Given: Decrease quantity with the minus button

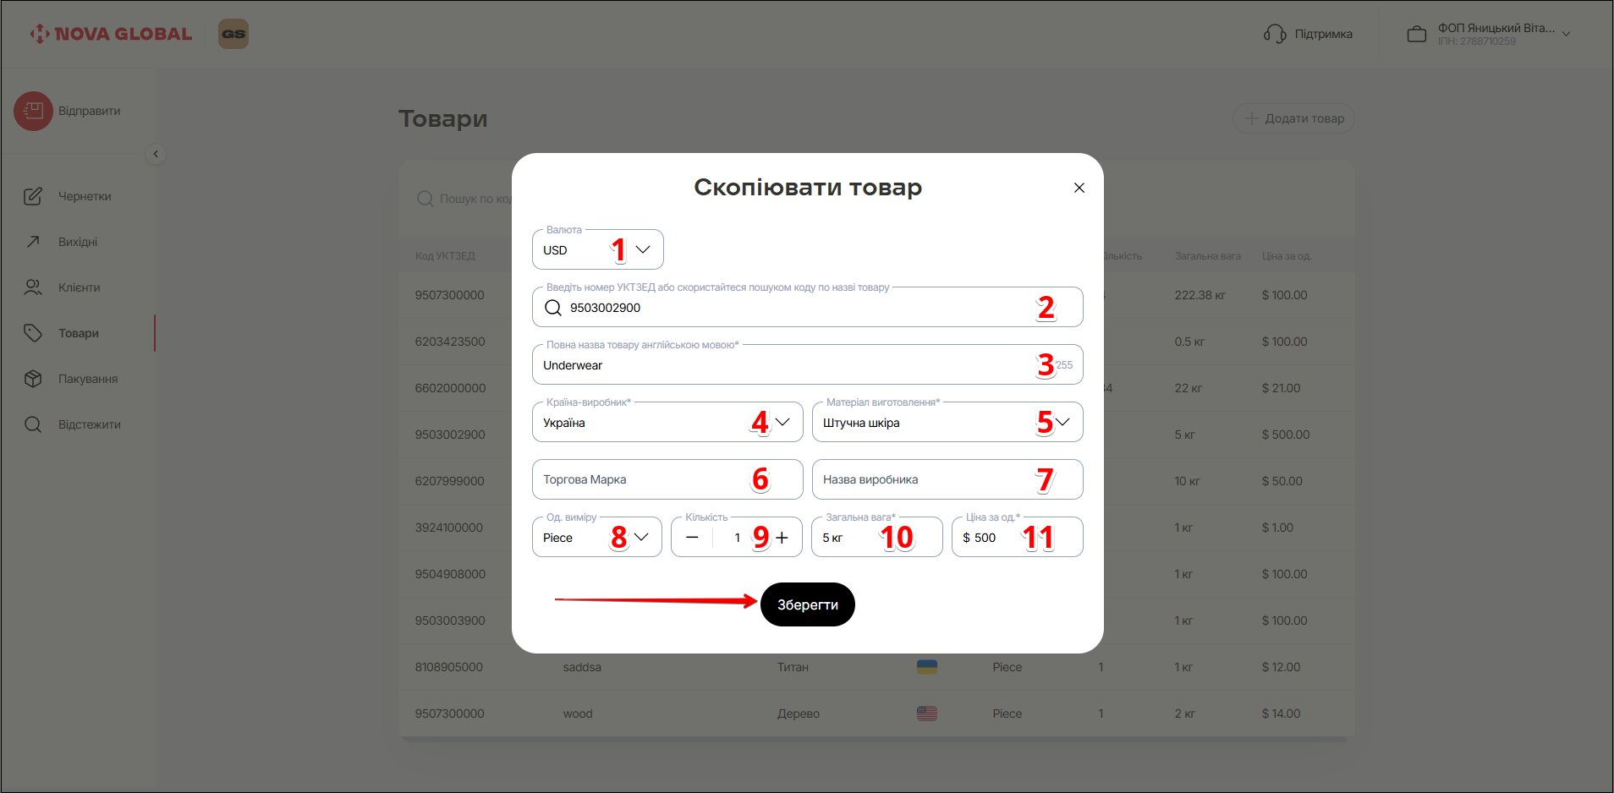Looking at the screenshot, I should (692, 538).
